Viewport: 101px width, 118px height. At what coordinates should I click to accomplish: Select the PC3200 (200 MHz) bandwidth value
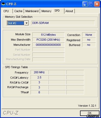[48, 40]
